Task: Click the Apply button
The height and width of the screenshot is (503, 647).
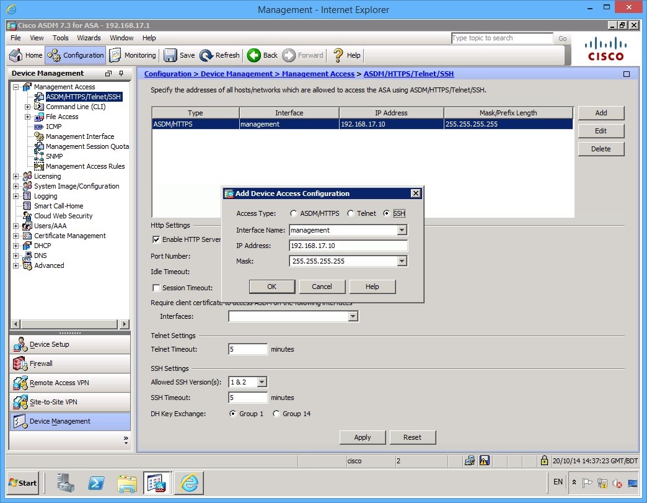Action: [x=362, y=437]
